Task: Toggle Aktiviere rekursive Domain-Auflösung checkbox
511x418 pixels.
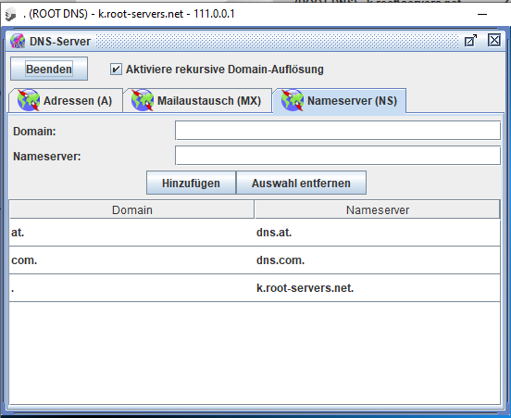Action: [116, 70]
